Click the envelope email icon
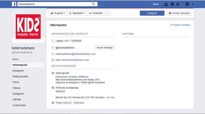The image size is (205, 114). [x=53, y=54]
